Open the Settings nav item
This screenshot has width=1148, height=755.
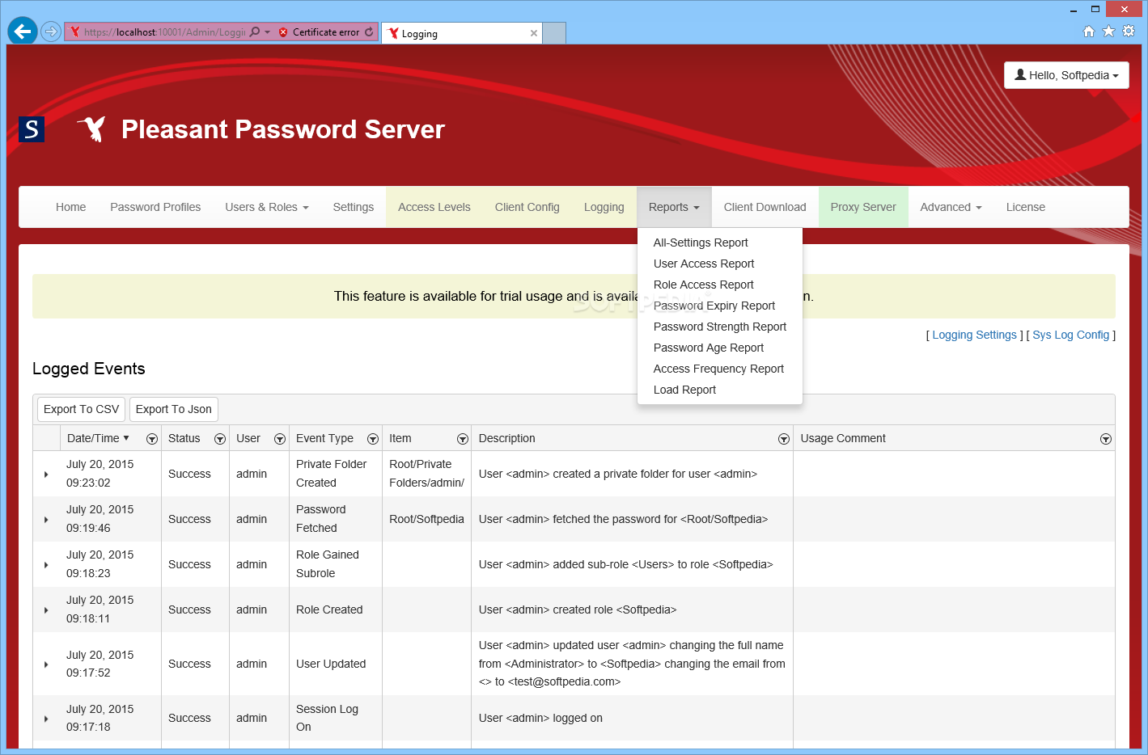tap(354, 207)
